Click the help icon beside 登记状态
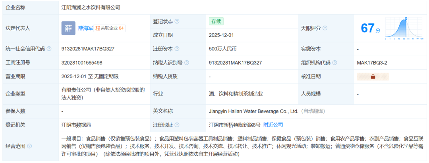This screenshot has height=163, width=429. pos(177,21)
